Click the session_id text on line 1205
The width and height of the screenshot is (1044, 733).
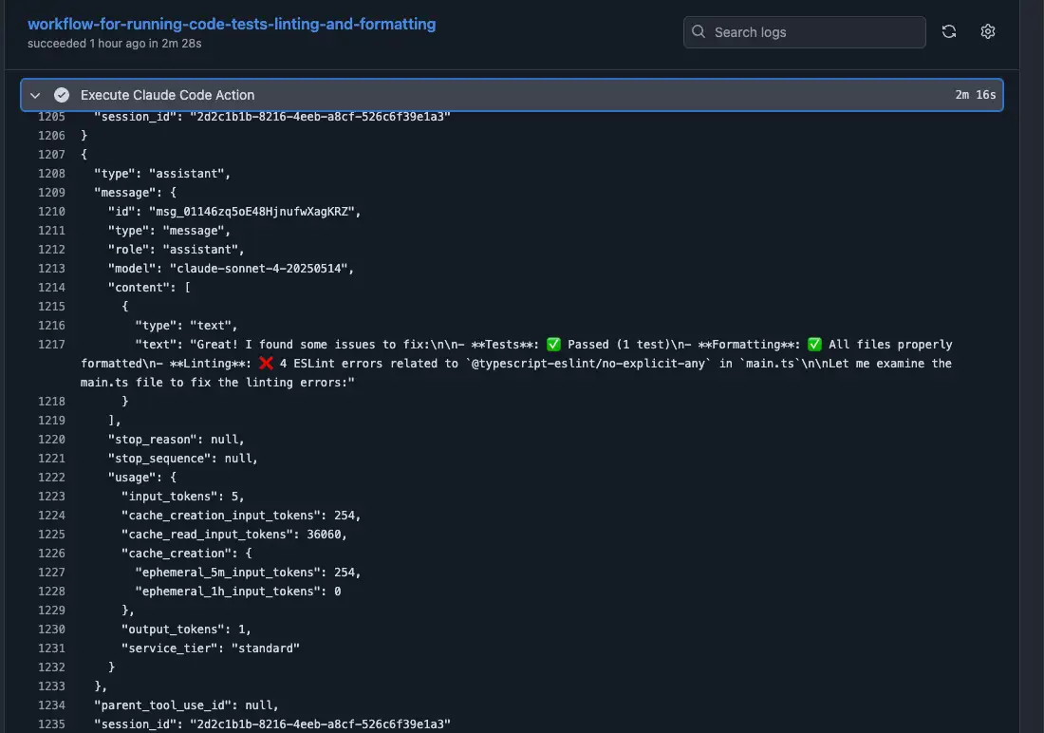(272, 117)
